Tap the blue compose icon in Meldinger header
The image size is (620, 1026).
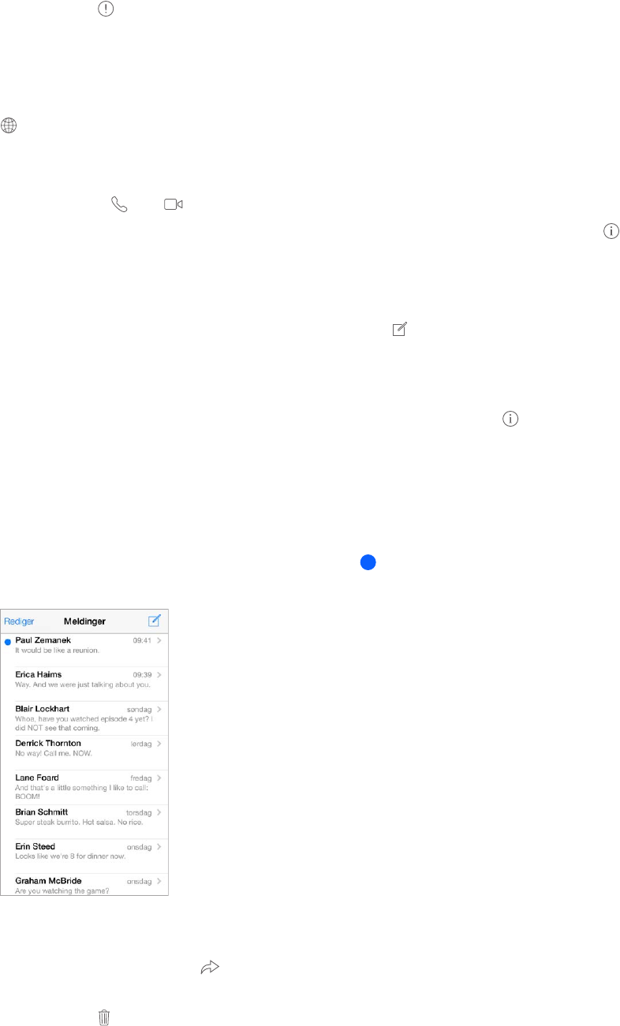point(155,620)
